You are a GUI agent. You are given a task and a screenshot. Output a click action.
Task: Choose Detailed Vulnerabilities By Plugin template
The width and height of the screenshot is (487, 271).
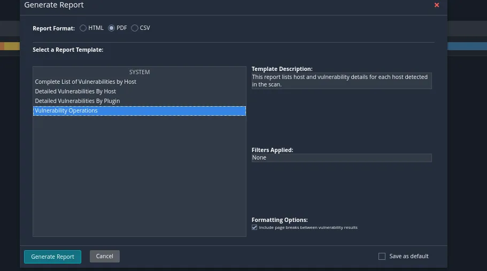pos(78,101)
